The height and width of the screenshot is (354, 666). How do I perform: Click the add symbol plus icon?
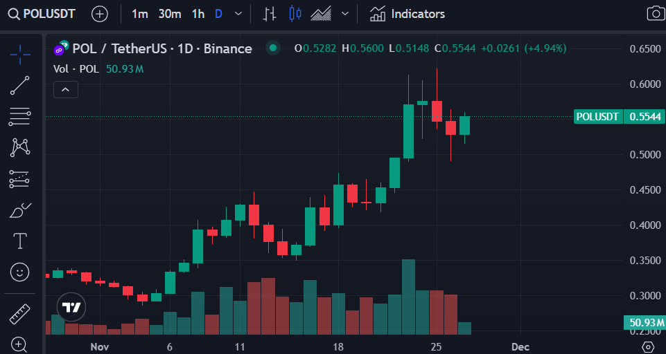coord(99,14)
